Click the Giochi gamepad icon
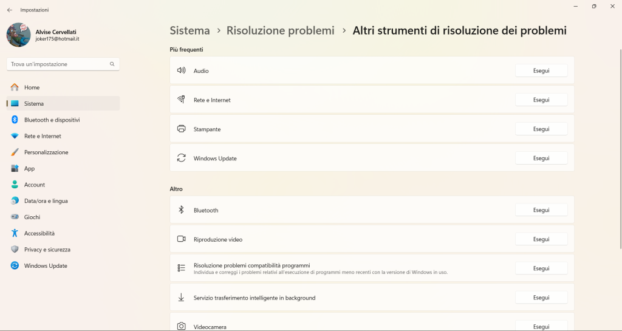The image size is (622, 331). 15,217
